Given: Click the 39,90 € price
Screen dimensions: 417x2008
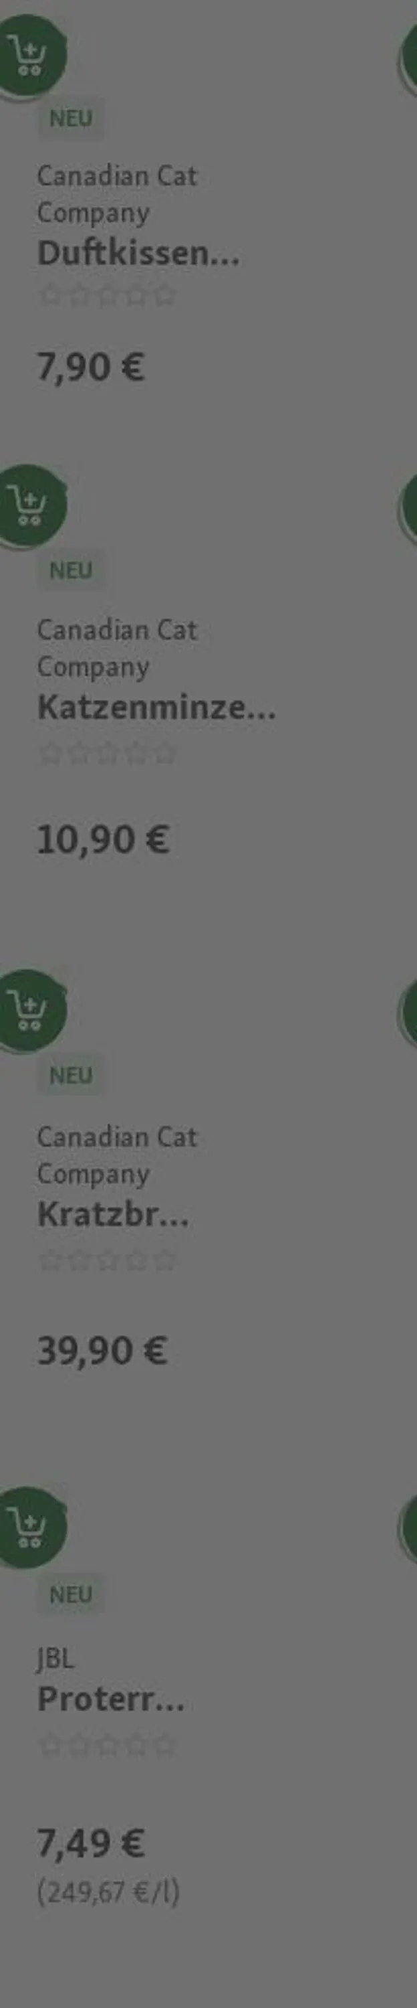Looking at the screenshot, I should (x=102, y=1350).
